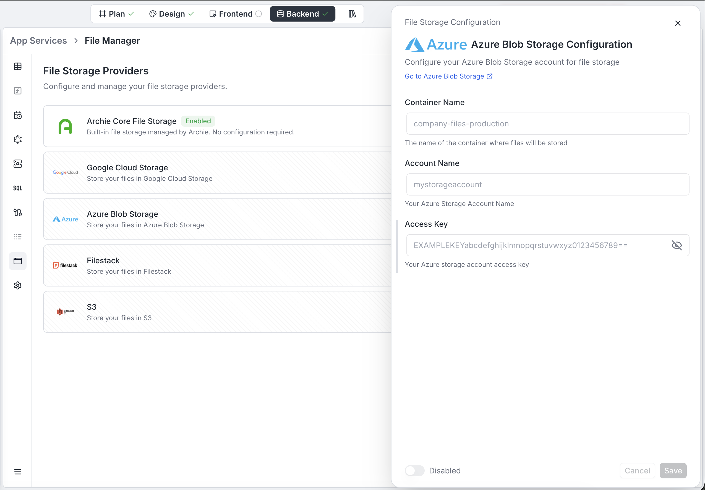The height and width of the screenshot is (490, 705).
Task: Open the library books icon in top bar
Action: [x=352, y=14]
